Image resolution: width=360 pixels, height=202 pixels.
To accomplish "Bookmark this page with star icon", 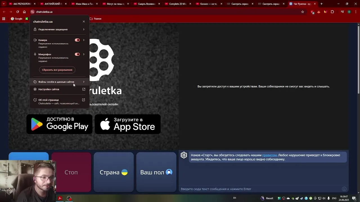I will click(303, 12).
